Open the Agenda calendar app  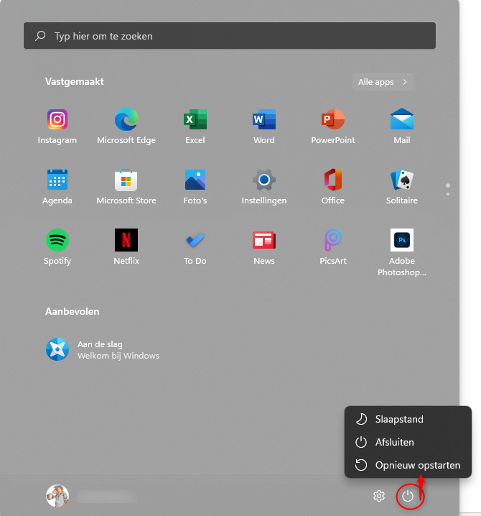[x=57, y=187]
